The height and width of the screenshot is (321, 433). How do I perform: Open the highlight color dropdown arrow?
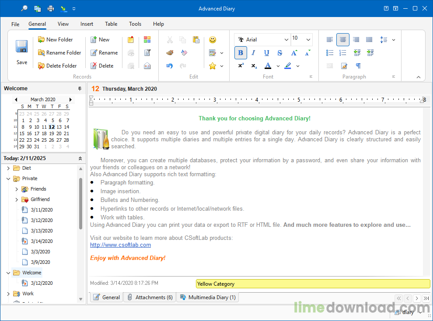tap(298, 66)
